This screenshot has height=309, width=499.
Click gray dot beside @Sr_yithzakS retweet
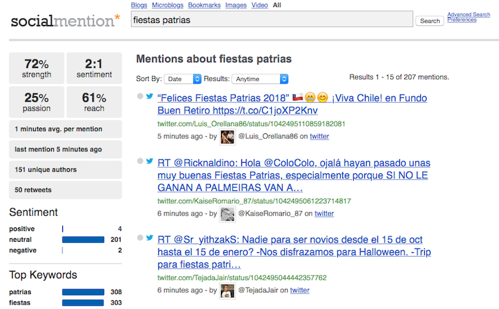point(140,237)
